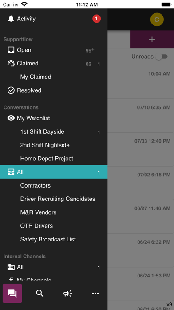
Task: Tap the battery indicator in status bar
Action: click(166, 4)
